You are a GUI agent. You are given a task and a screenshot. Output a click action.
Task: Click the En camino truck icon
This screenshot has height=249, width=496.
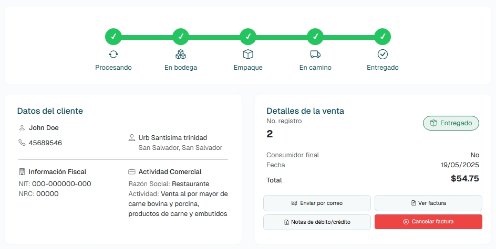tap(315, 54)
